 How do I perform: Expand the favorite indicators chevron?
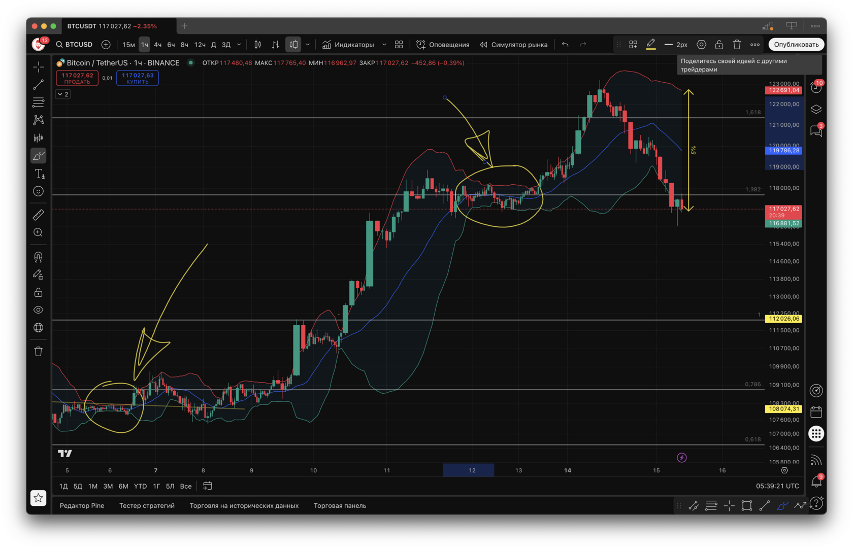click(384, 45)
